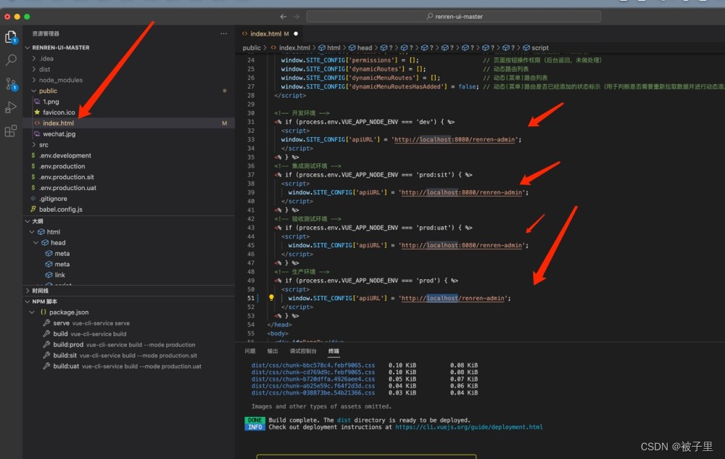Open the .env.development file
This screenshot has height=459, width=725.
tap(65, 156)
